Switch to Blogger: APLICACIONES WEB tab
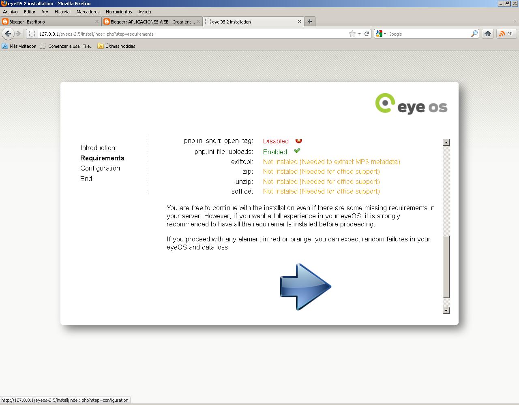This screenshot has width=519, height=405. 152,21
